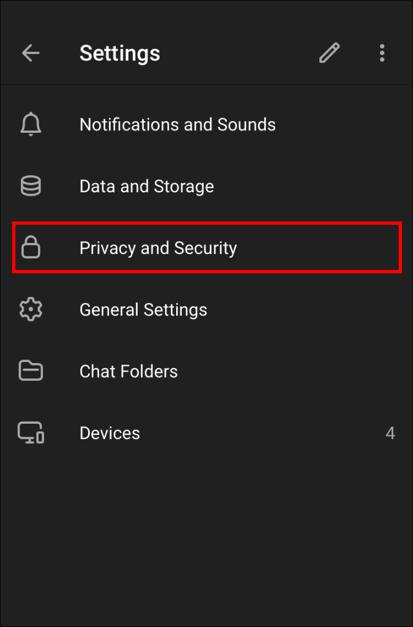413x627 pixels.
Task: Go to General Settings
Action: (143, 309)
